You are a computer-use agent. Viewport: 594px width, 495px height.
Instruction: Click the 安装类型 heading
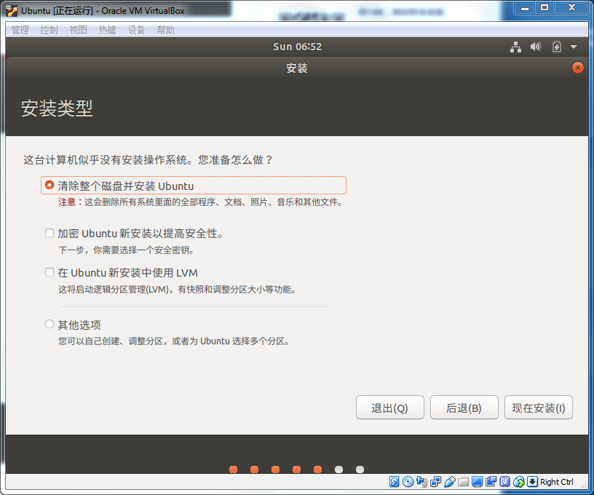[57, 108]
